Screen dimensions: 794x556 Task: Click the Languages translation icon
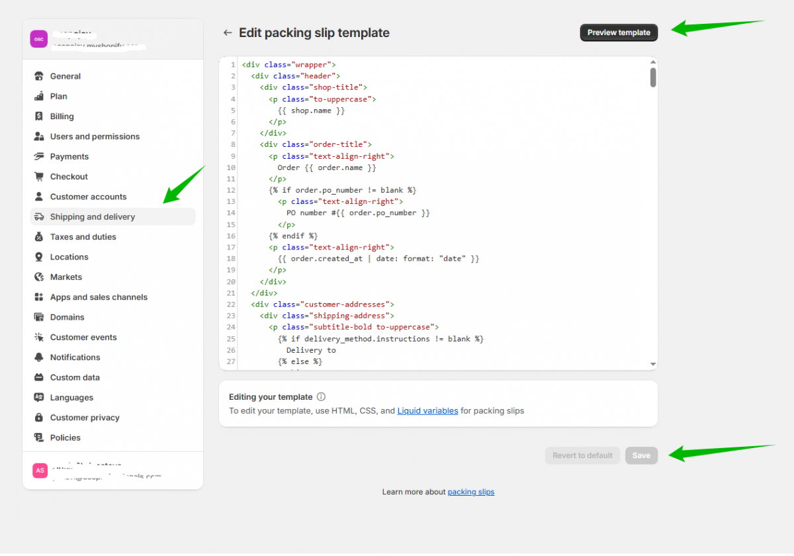39,397
